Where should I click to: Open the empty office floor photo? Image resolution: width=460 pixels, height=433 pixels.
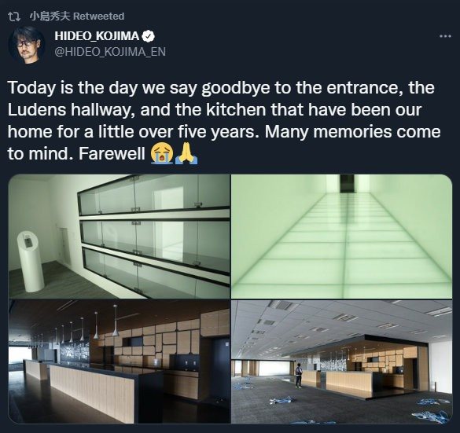coord(342,361)
